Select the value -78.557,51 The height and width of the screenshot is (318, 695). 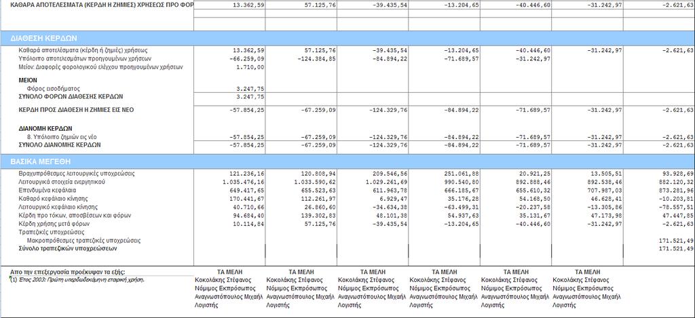(x=677, y=207)
